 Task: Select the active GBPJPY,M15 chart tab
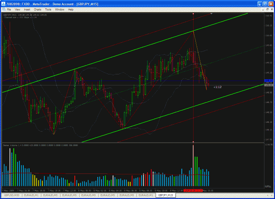click(165, 195)
